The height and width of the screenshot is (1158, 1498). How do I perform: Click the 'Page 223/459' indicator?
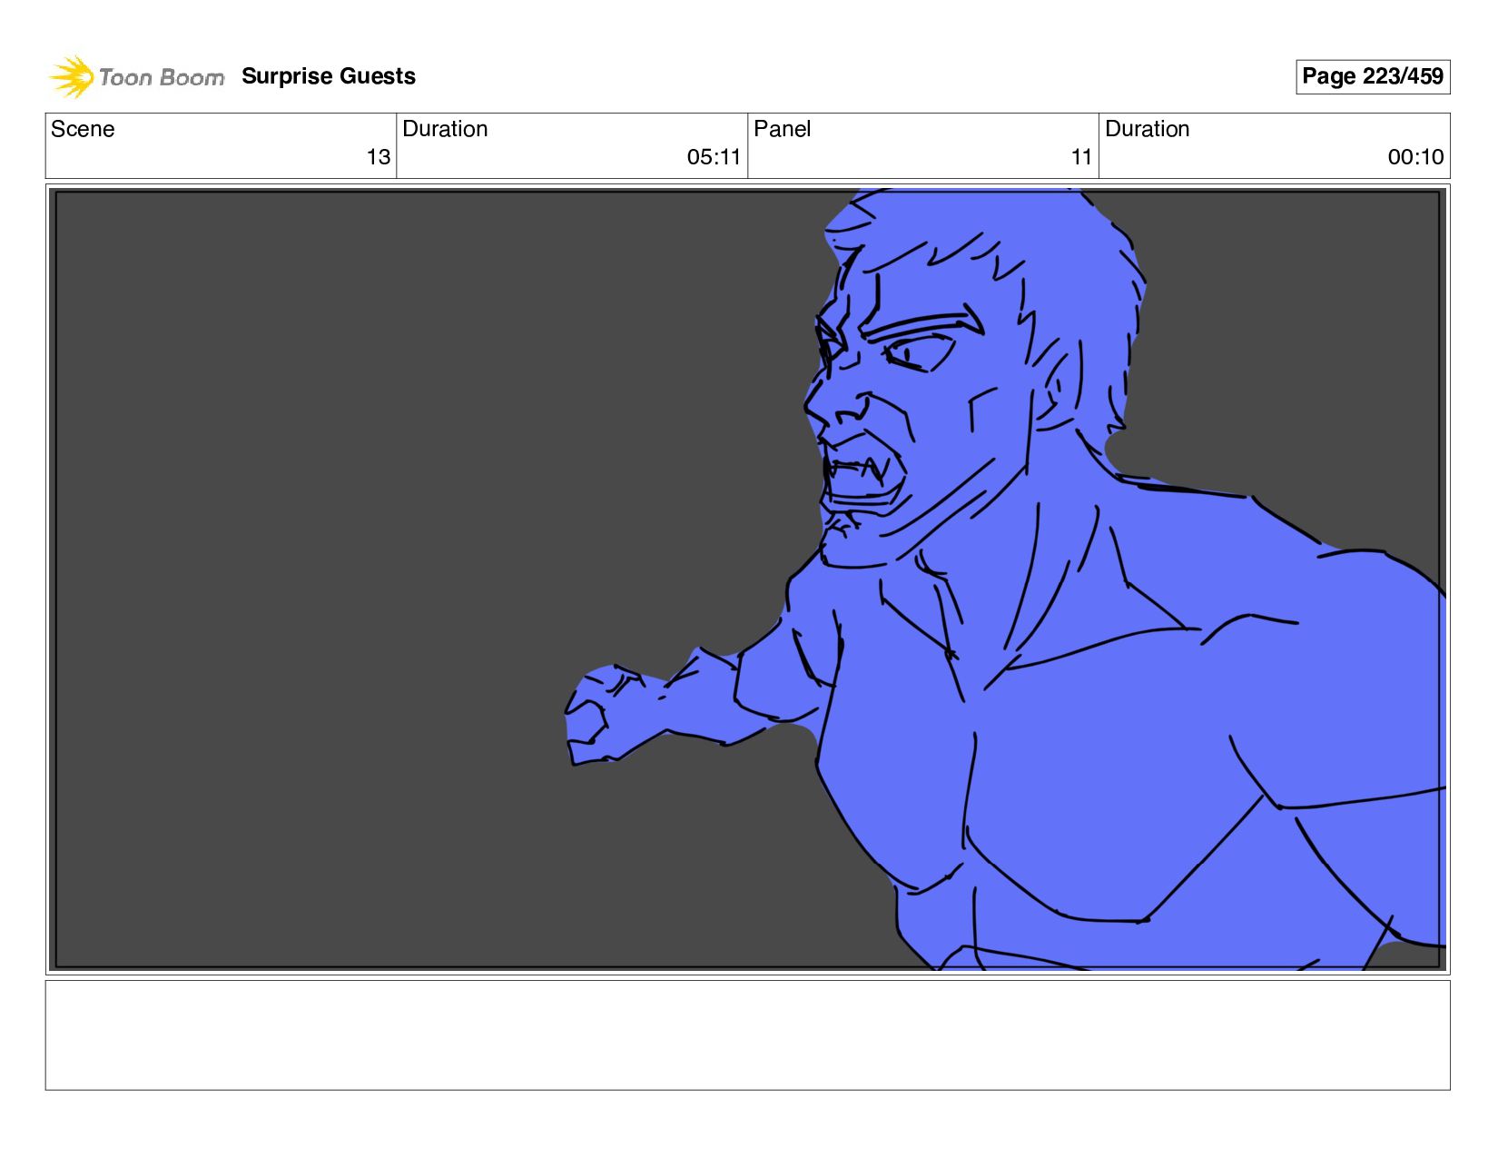point(1372,76)
